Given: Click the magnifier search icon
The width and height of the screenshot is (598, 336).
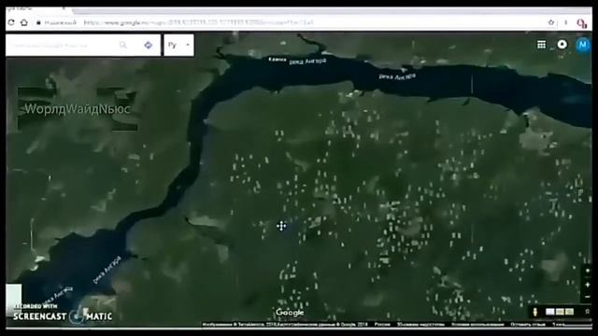Looking at the screenshot, I should (123, 45).
